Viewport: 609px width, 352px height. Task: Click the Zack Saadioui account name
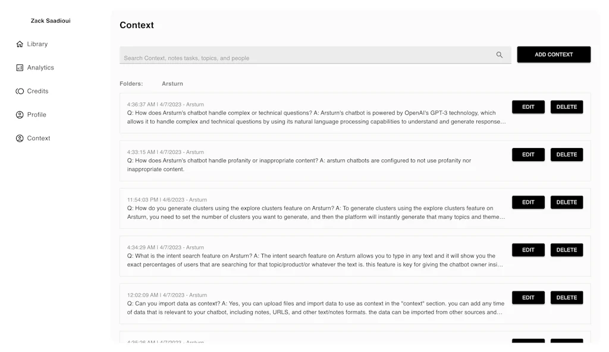click(50, 20)
